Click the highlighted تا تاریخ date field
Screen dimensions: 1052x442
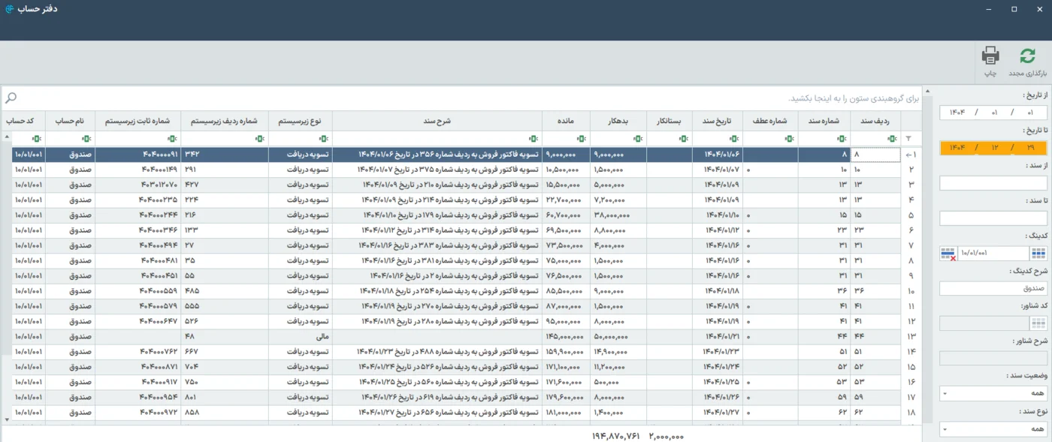(993, 148)
